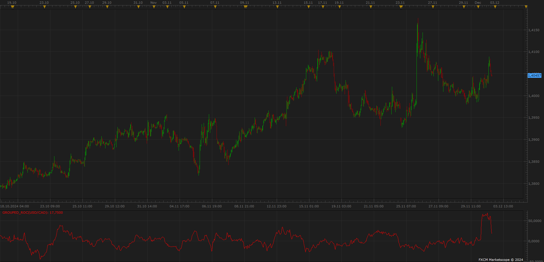Click the 50,0000 indicator axis label
544x262 pixels.
535,221
